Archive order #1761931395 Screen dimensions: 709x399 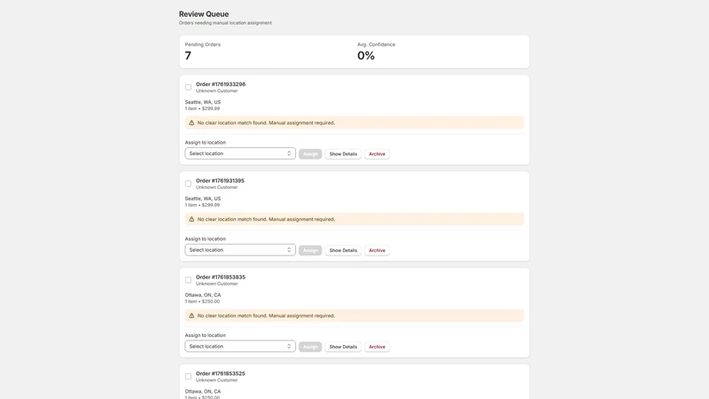378,250
